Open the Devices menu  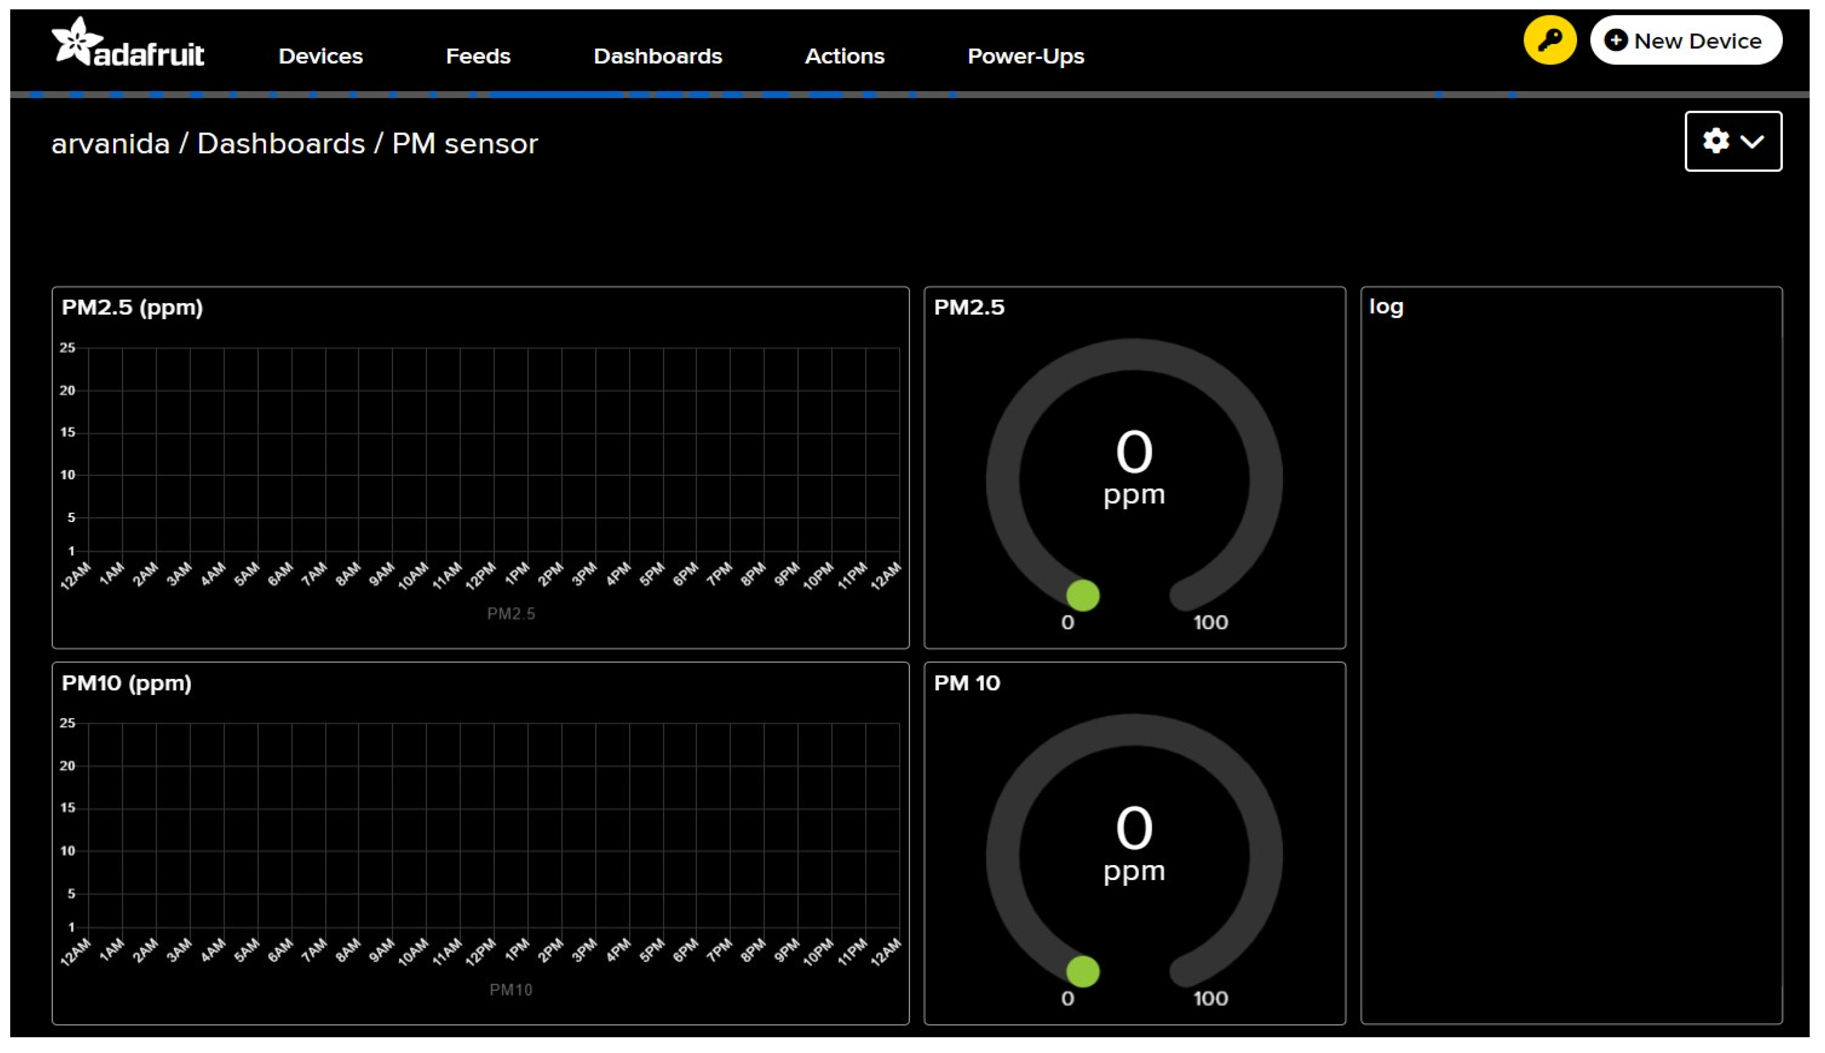[x=321, y=56]
